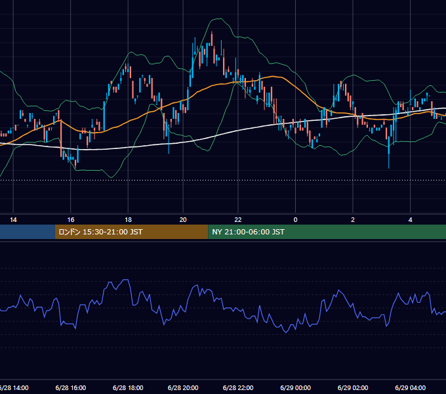Click the 6/28 22:00 date label
This screenshot has width=446, height=394.
(x=238, y=387)
